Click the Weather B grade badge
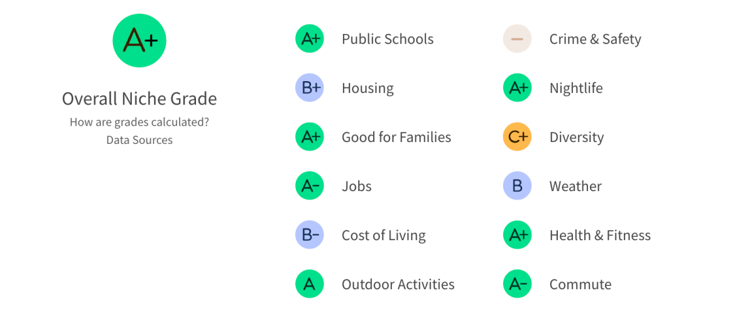The image size is (735, 318). point(517,186)
